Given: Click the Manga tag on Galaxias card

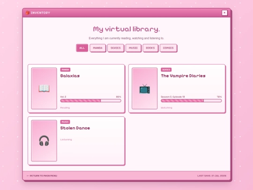Looking at the screenshot, I should (x=65, y=69).
